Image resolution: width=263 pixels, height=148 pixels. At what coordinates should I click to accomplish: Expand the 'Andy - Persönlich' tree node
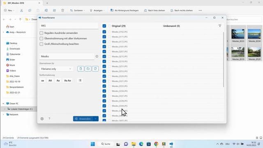(x=3, y=32)
